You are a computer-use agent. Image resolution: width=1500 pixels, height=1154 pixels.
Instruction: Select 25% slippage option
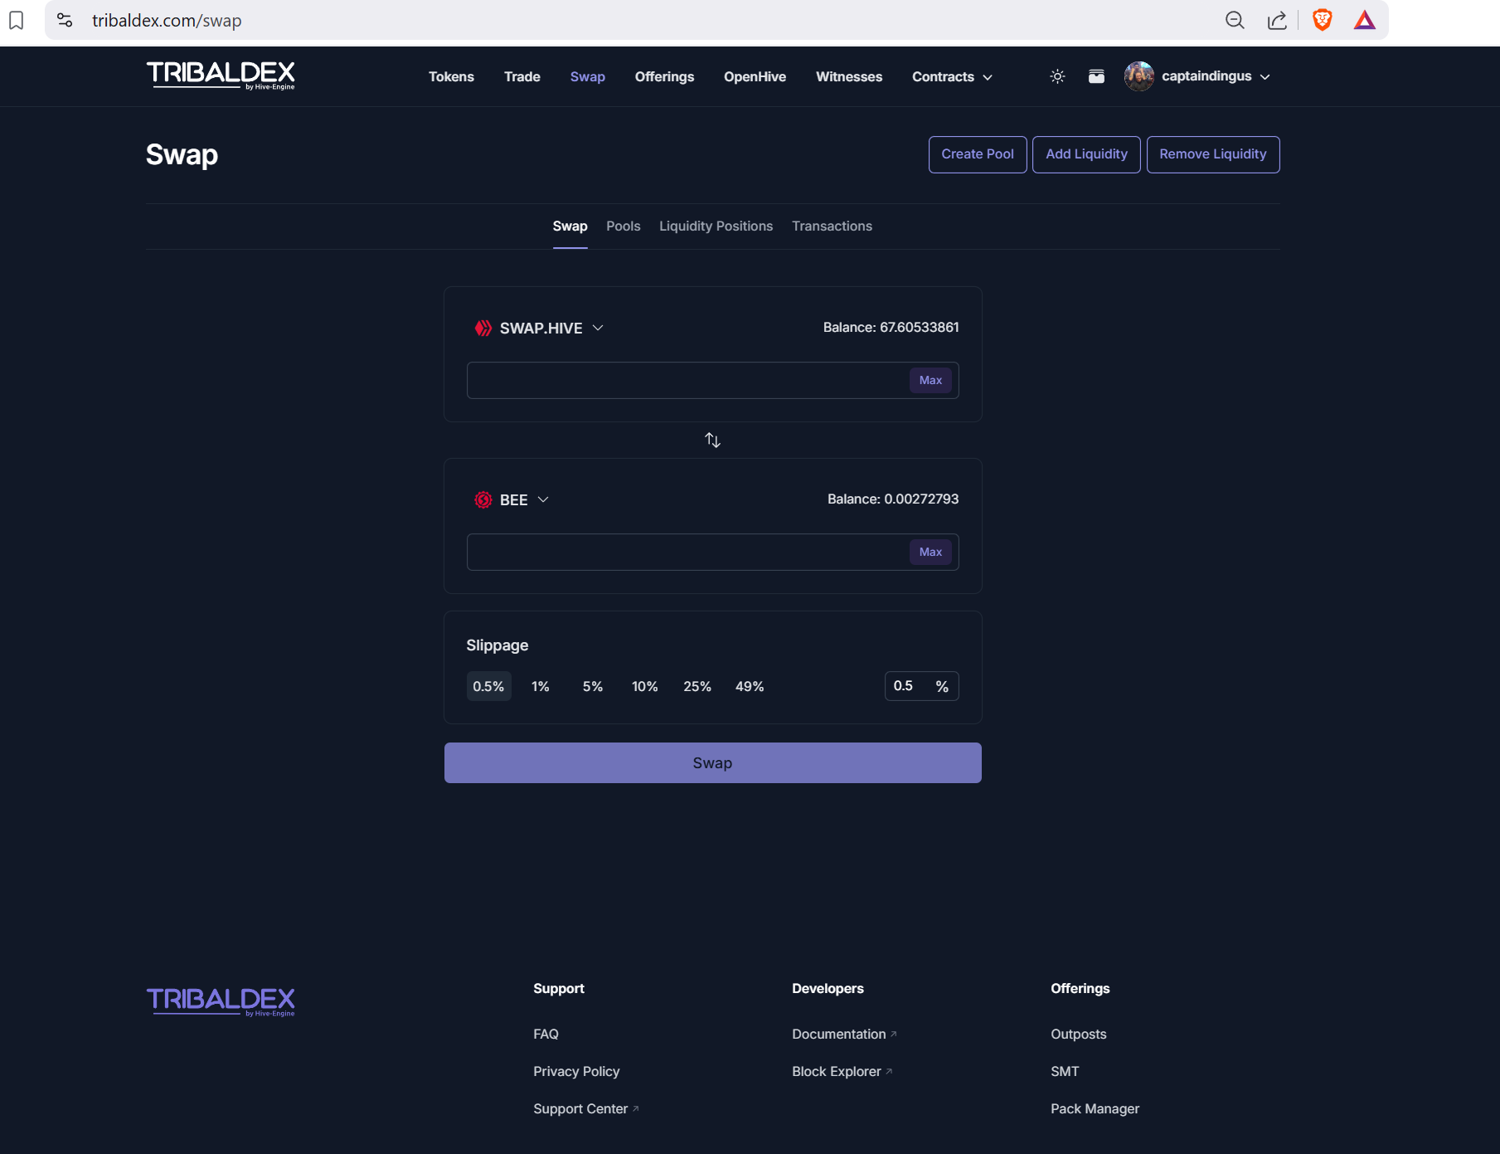point(697,687)
